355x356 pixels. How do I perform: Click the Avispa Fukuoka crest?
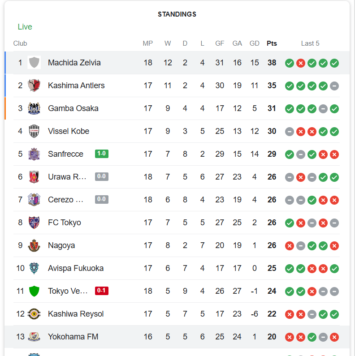click(x=34, y=268)
